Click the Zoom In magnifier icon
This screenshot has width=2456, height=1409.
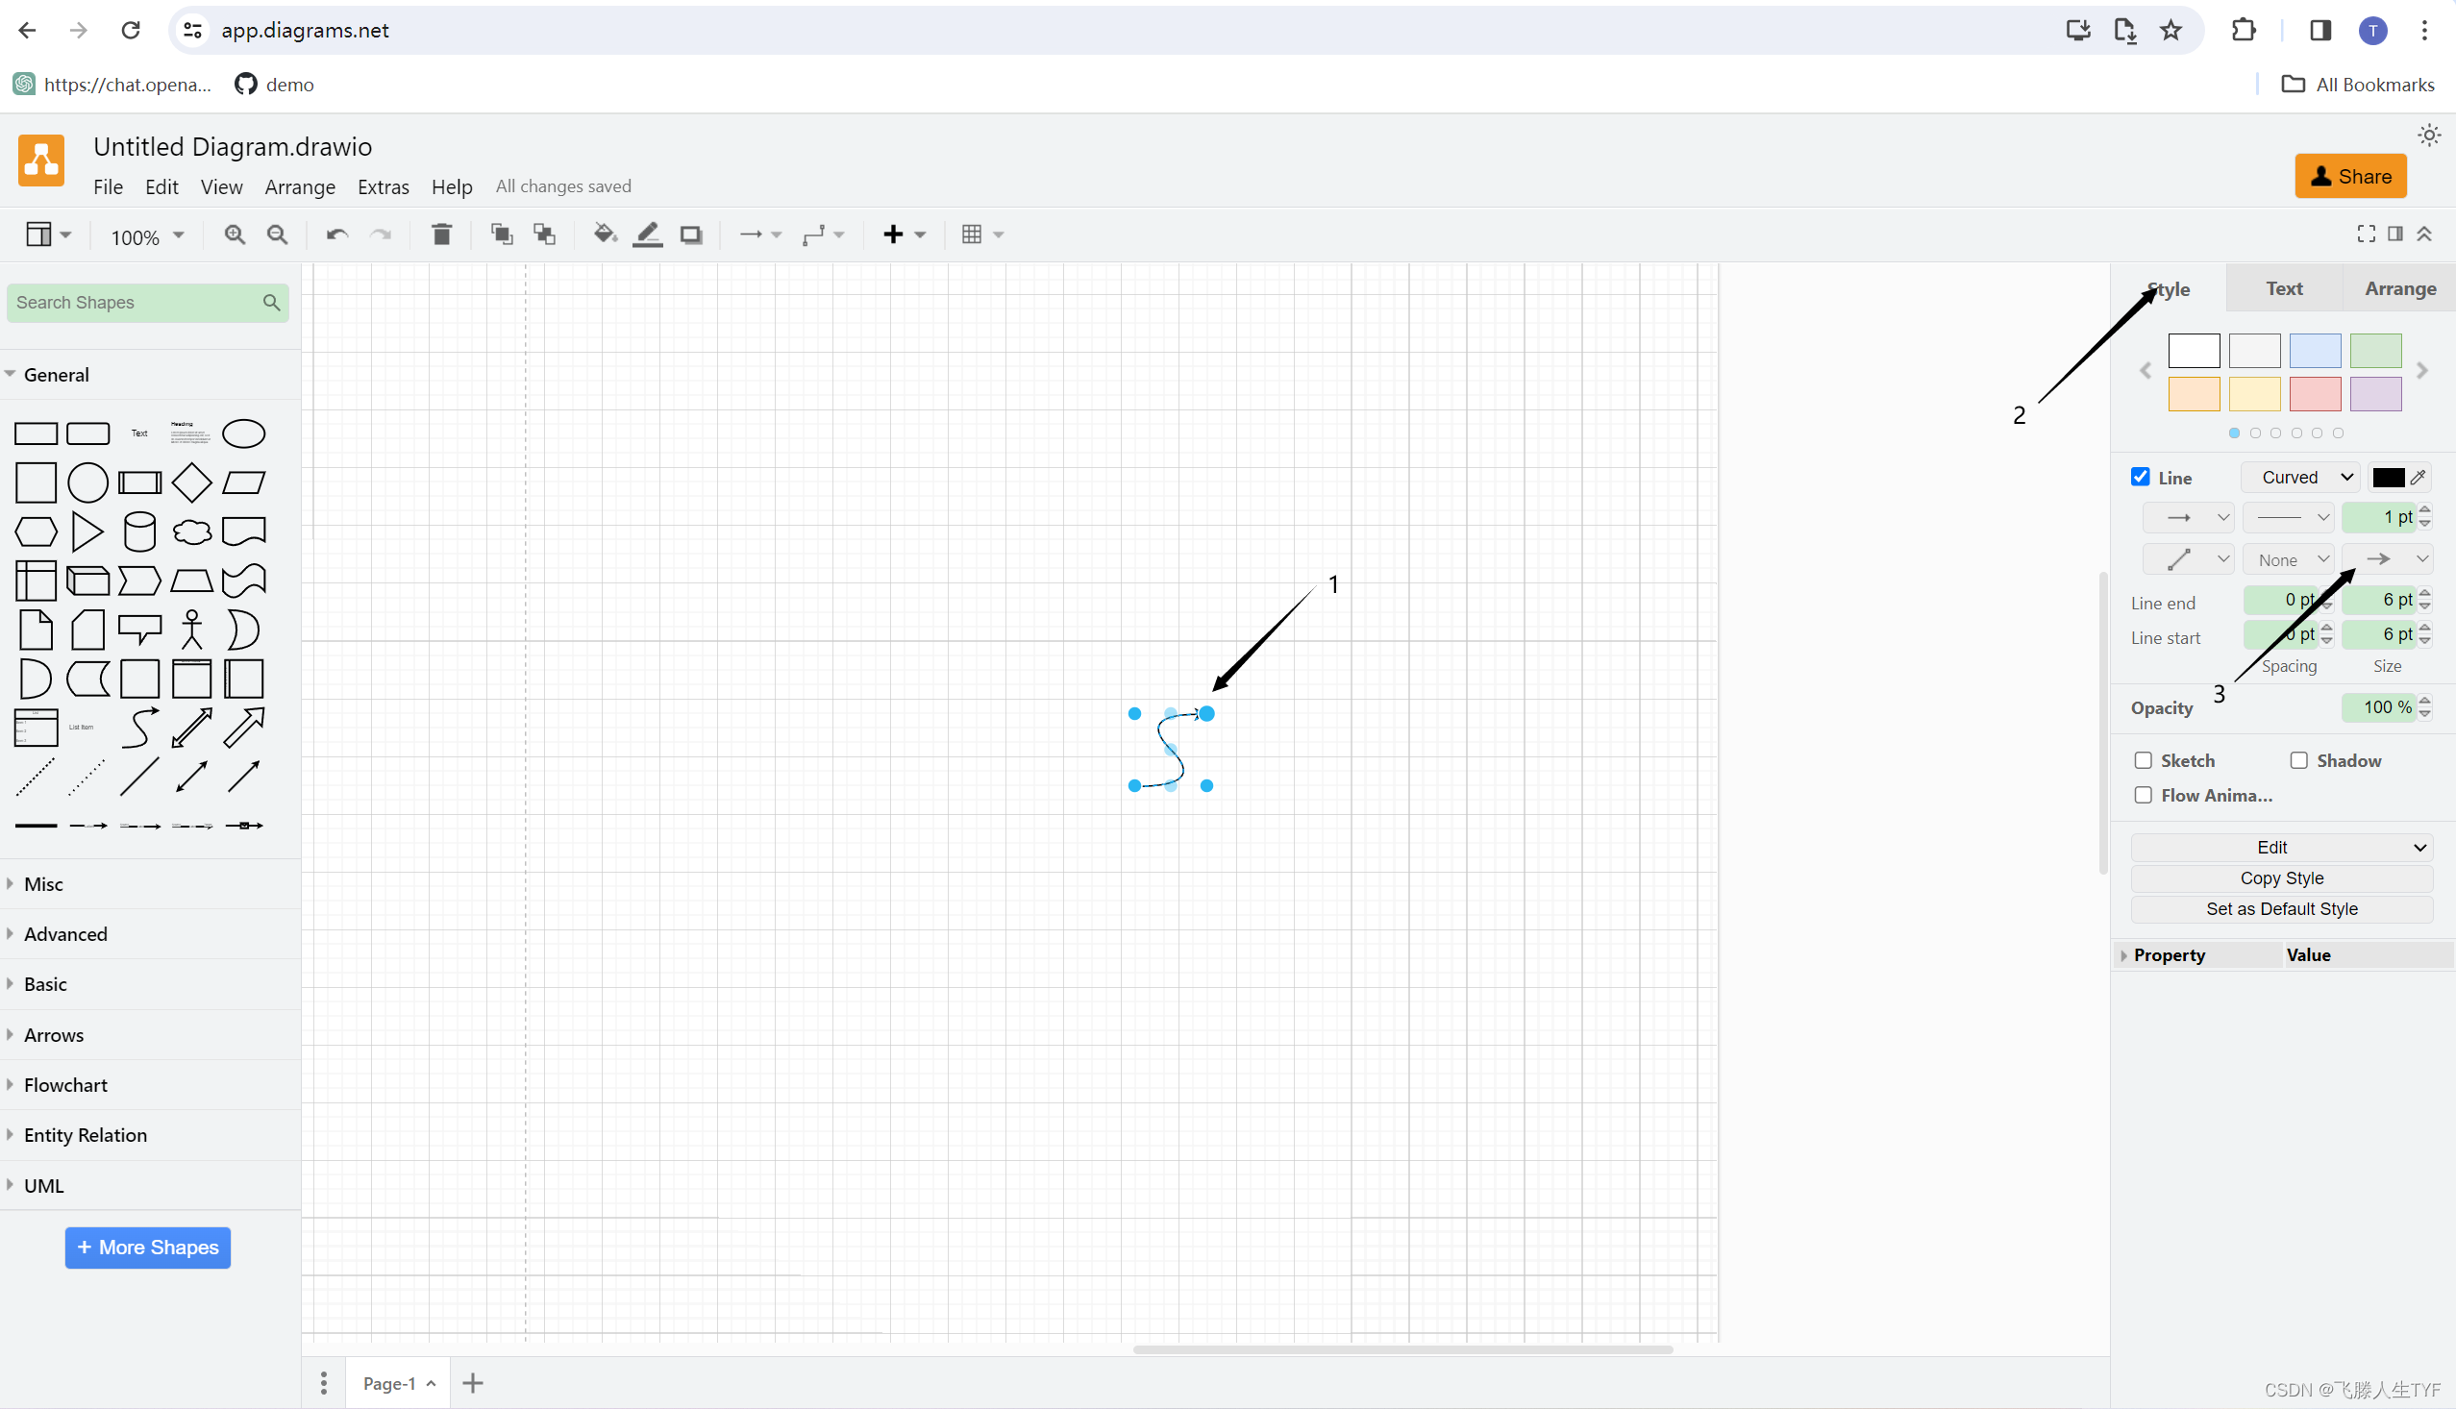(x=235, y=235)
